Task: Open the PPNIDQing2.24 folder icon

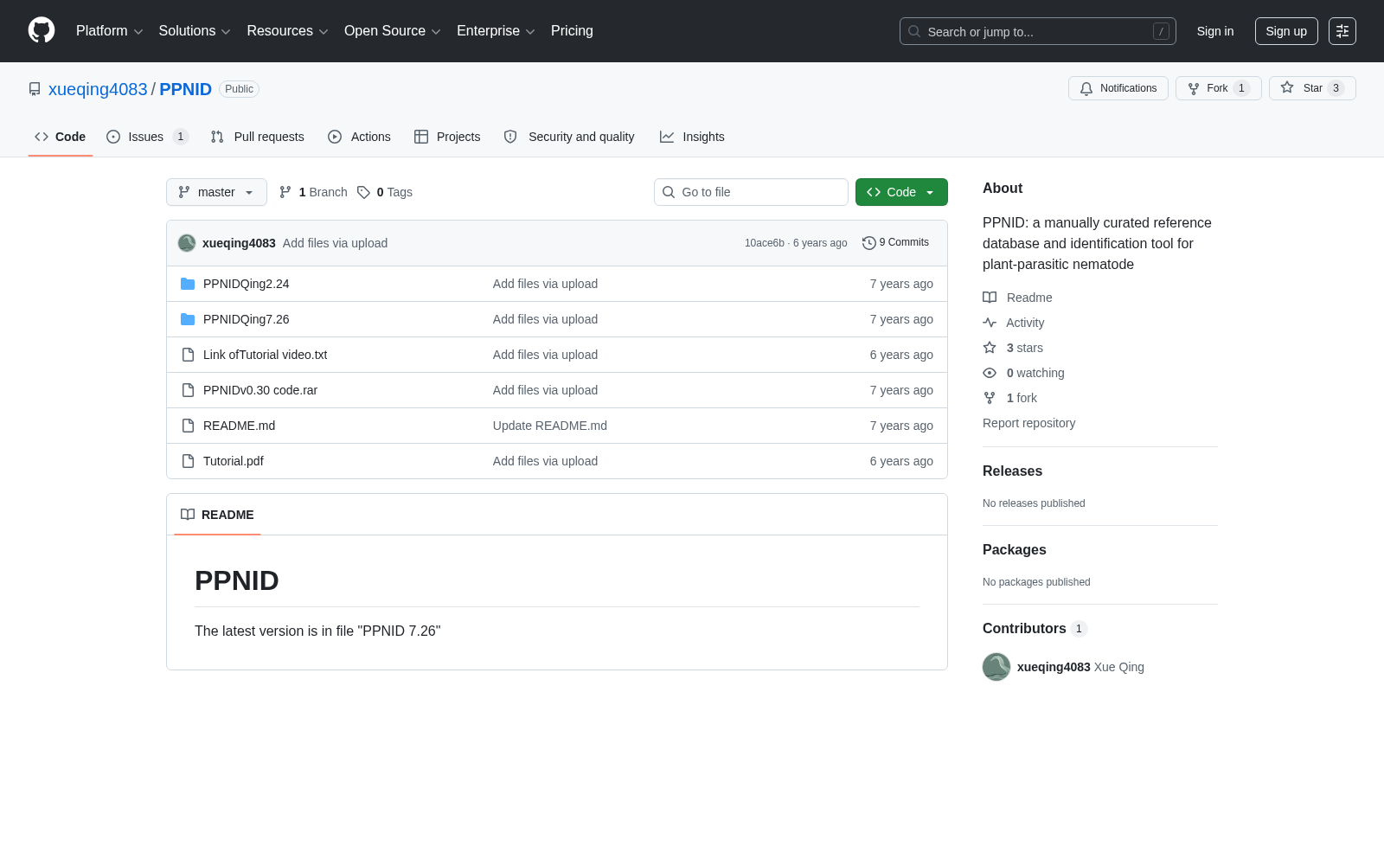Action: [188, 284]
